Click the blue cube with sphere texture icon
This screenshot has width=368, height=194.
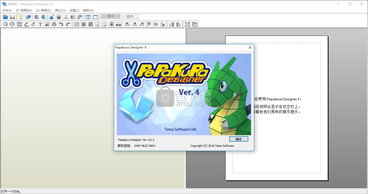point(28,17)
